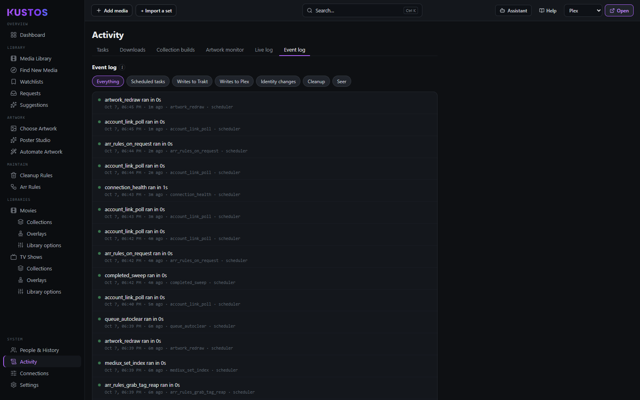Click the Add media button
Image resolution: width=640 pixels, height=400 pixels.
(112, 10)
